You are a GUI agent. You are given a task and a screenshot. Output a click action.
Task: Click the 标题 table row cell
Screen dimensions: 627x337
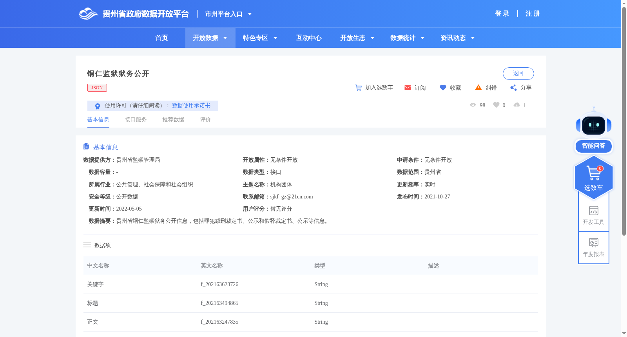pos(92,303)
